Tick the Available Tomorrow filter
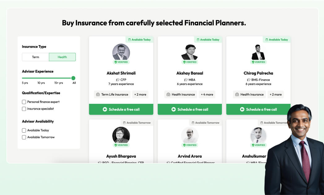The image size is (324, 195). point(24,137)
